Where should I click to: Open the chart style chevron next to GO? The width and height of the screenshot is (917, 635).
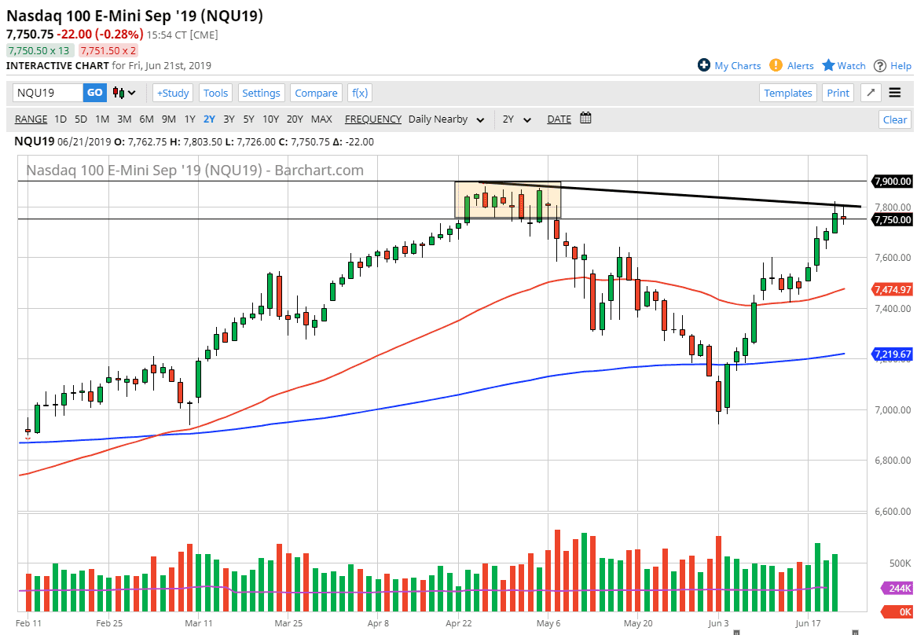point(132,93)
